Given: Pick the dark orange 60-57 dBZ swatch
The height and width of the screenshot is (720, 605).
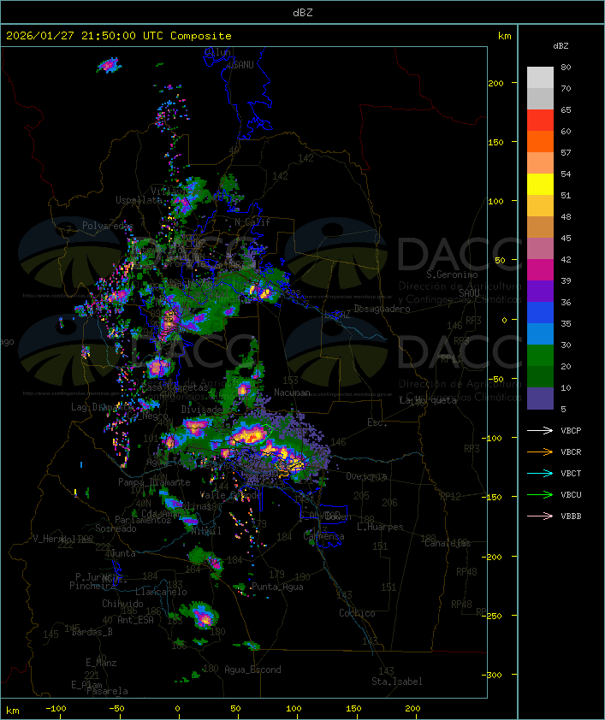Looking at the screenshot, I should click(540, 141).
